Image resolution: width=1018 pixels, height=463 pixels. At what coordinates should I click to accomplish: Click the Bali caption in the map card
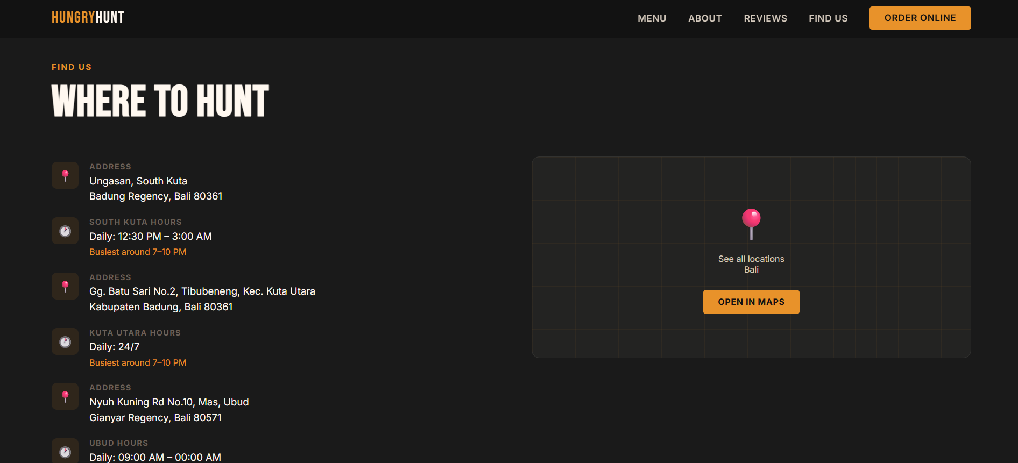click(x=751, y=270)
